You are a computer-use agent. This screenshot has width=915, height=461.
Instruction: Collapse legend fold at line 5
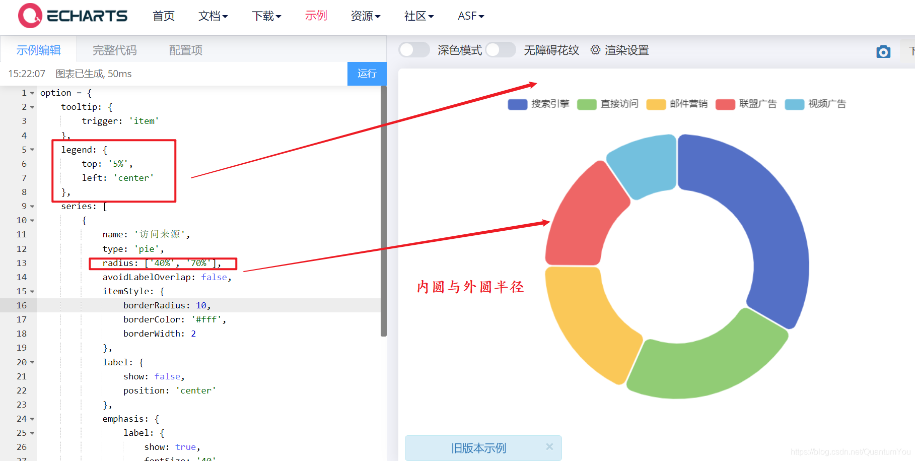32,150
